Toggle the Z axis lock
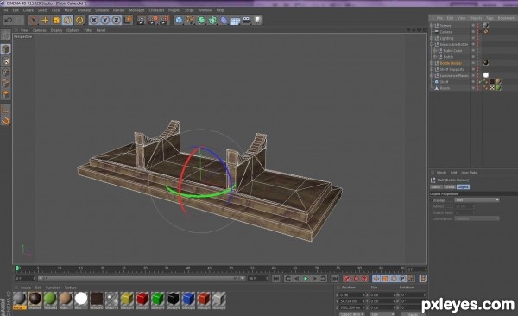The height and width of the screenshot is (316, 518). click(116, 20)
